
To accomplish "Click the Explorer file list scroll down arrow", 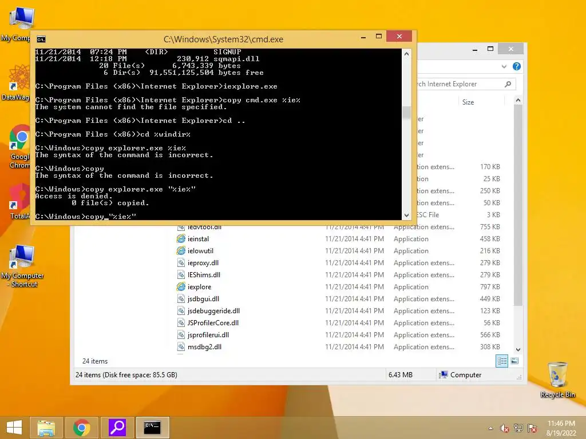I will pos(518,350).
